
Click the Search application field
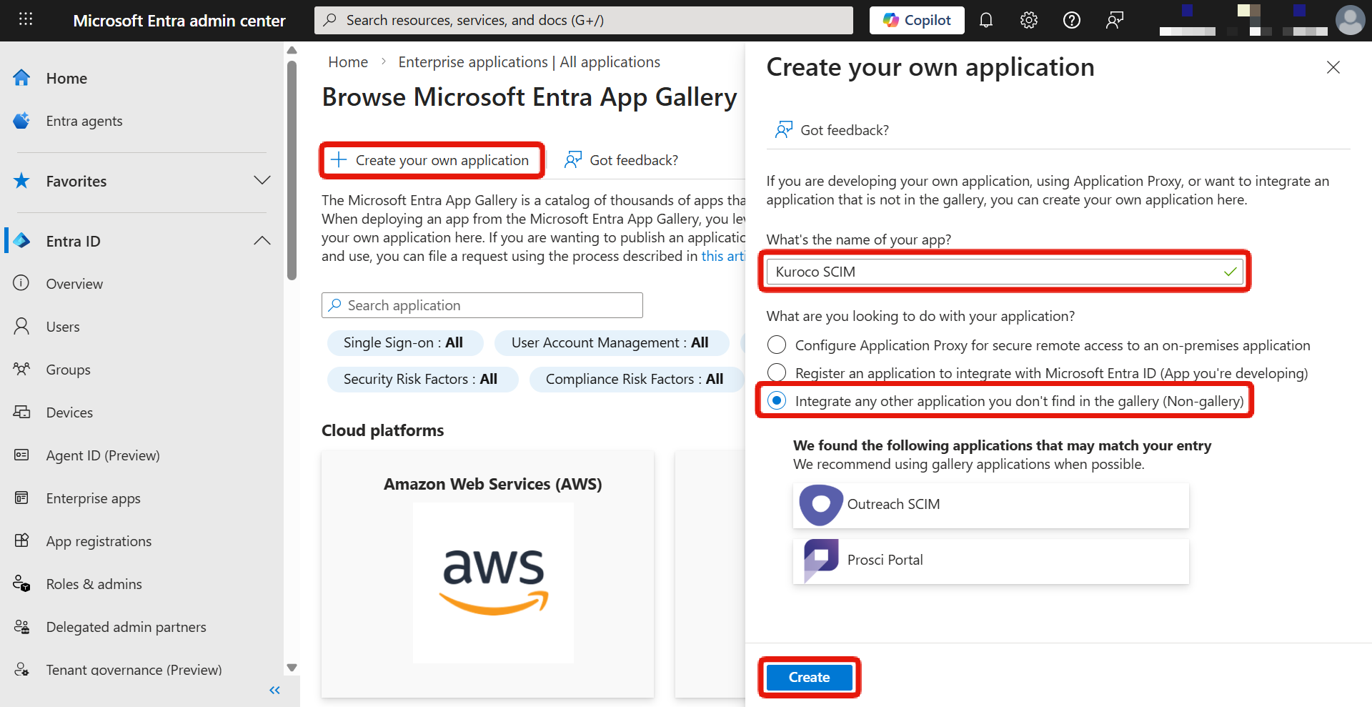pos(482,305)
